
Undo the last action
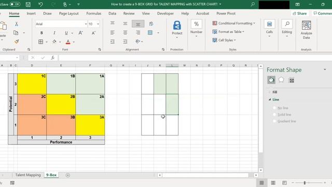(x=40, y=4)
